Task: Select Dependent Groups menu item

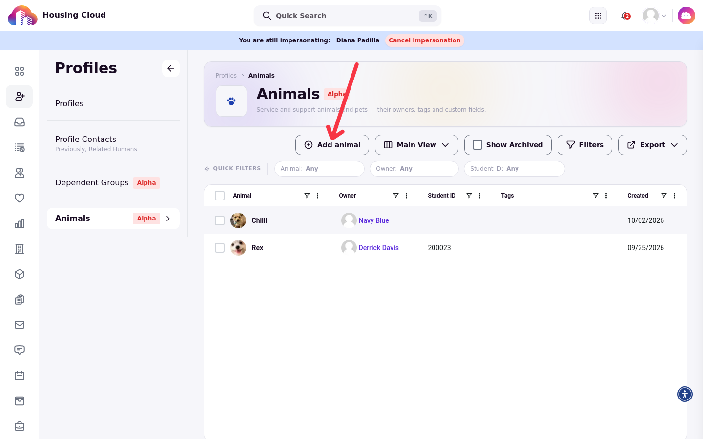Action: (113, 182)
